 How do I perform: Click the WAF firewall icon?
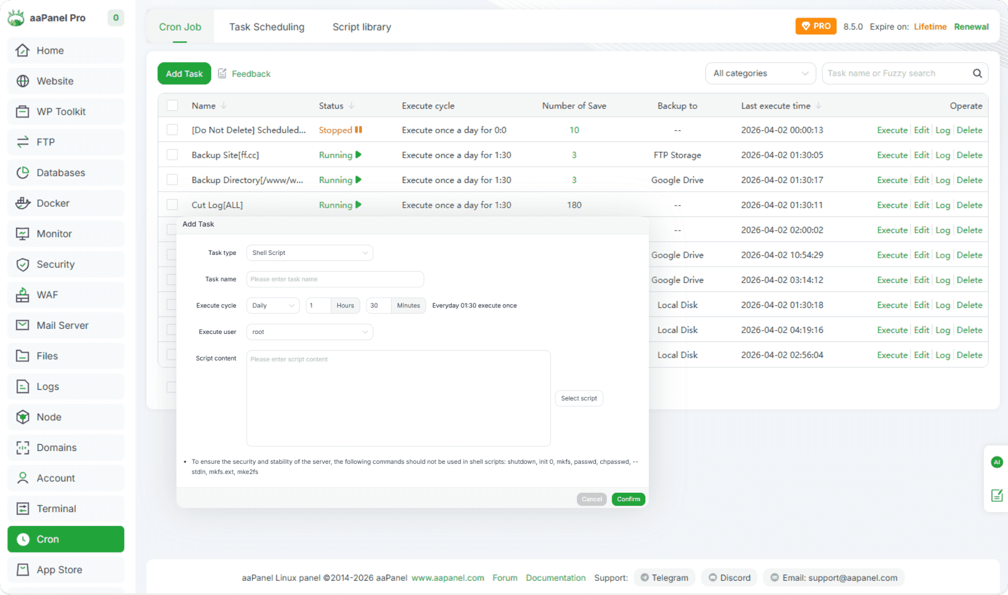click(23, 295)
